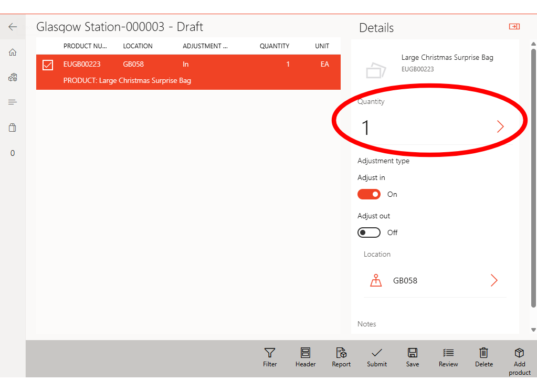Uncheck the EUGB00223 row checkbox
Image resolution: width=537 pixels, height=391 pixels.
[x=48, y=65]
